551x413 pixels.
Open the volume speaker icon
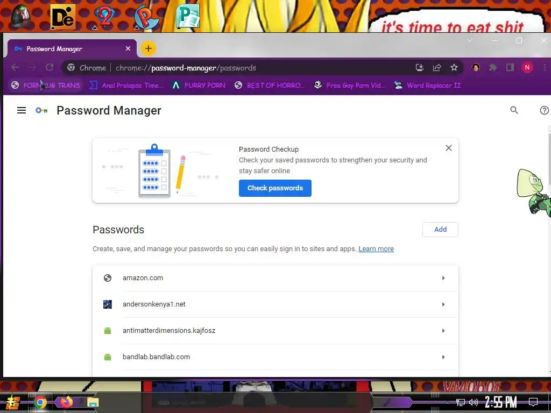point(474,402)
